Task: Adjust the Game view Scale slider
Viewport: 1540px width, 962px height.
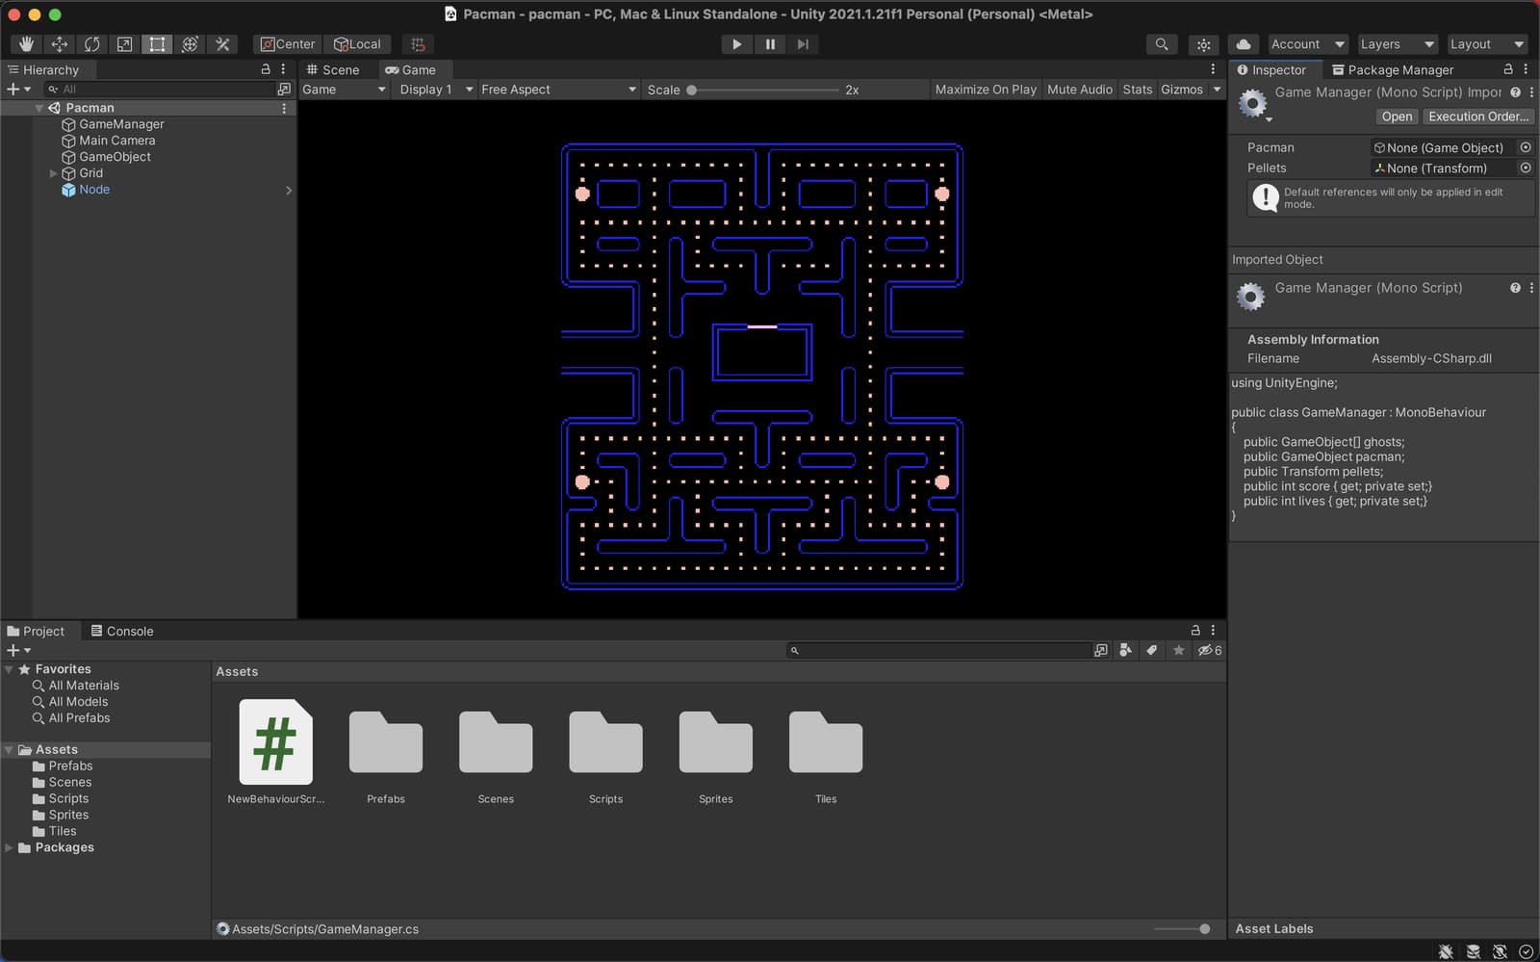Action: click(x=764, y=90)
